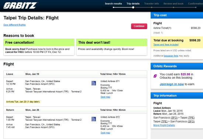Select the Traveler info step
The width and height of the screenshot is (203, 139).
tap(151, 4)
